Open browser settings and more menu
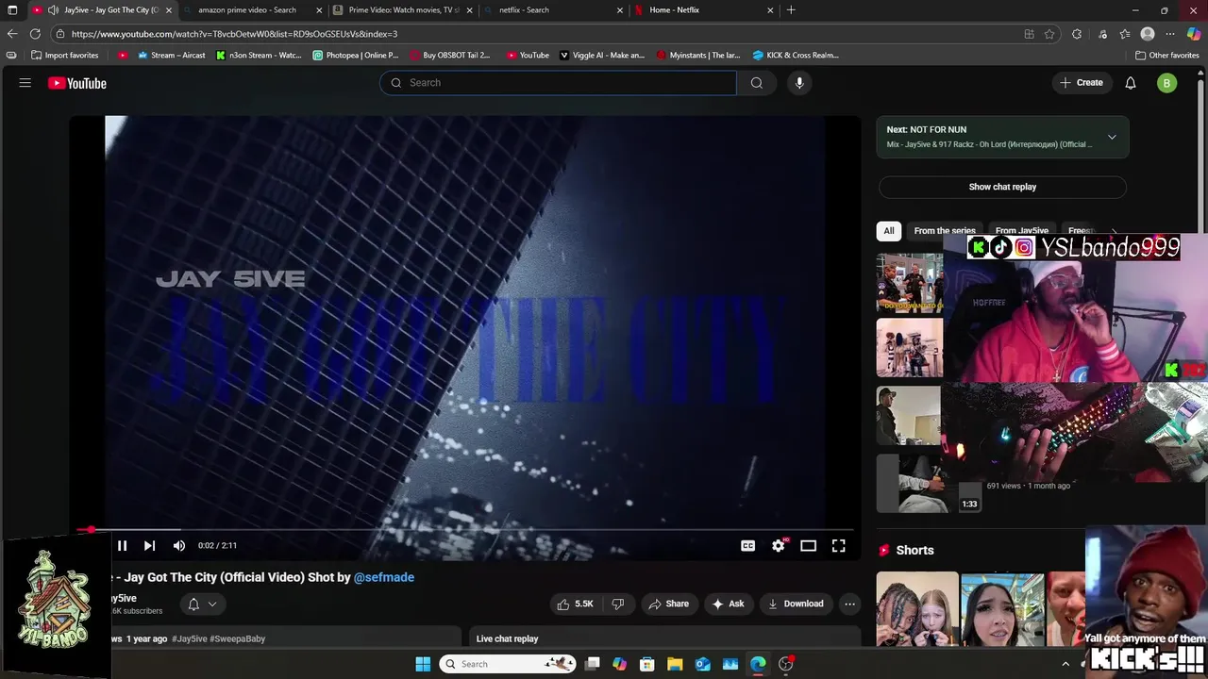 pyautogui.click(x=1170, y=34)
